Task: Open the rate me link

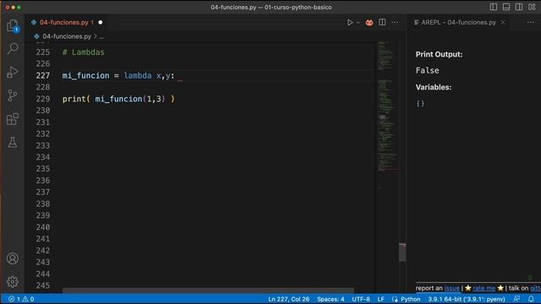Action: (x=484, y=288)
